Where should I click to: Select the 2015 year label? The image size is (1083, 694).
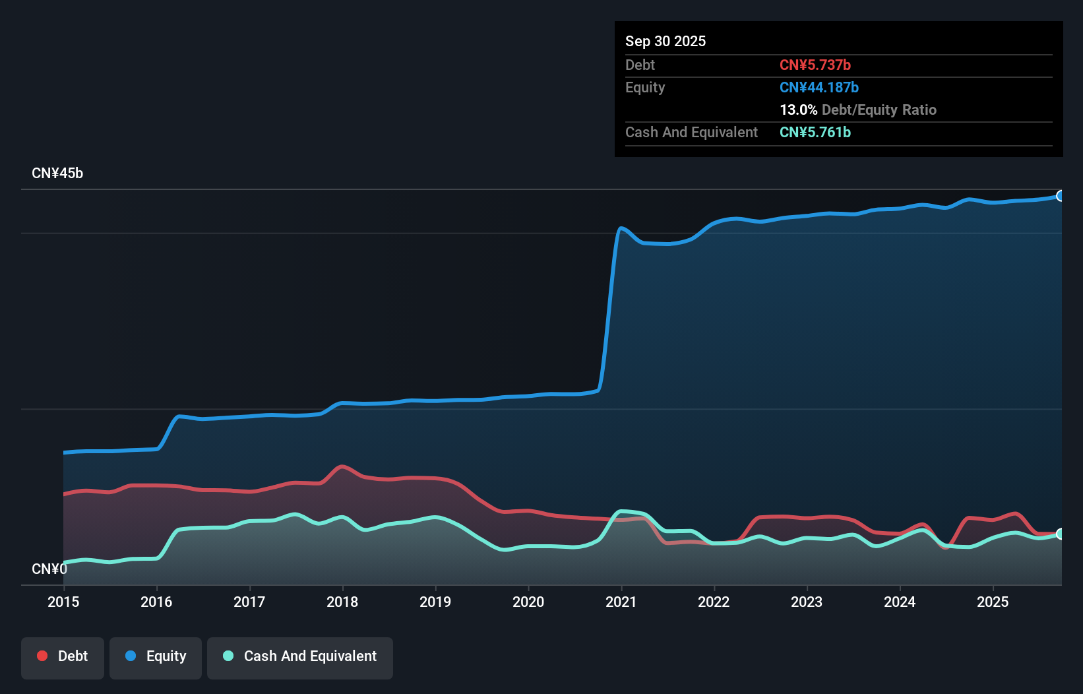point(63,602)
